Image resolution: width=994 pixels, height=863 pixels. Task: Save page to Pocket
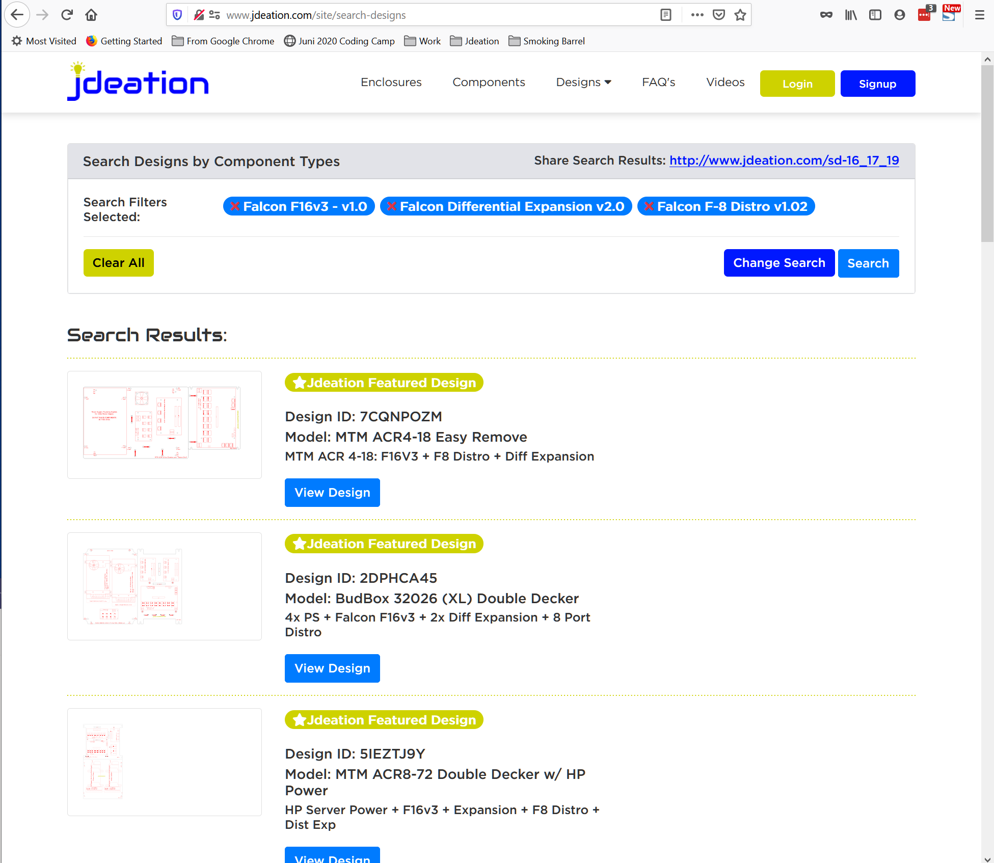point(718,15)
